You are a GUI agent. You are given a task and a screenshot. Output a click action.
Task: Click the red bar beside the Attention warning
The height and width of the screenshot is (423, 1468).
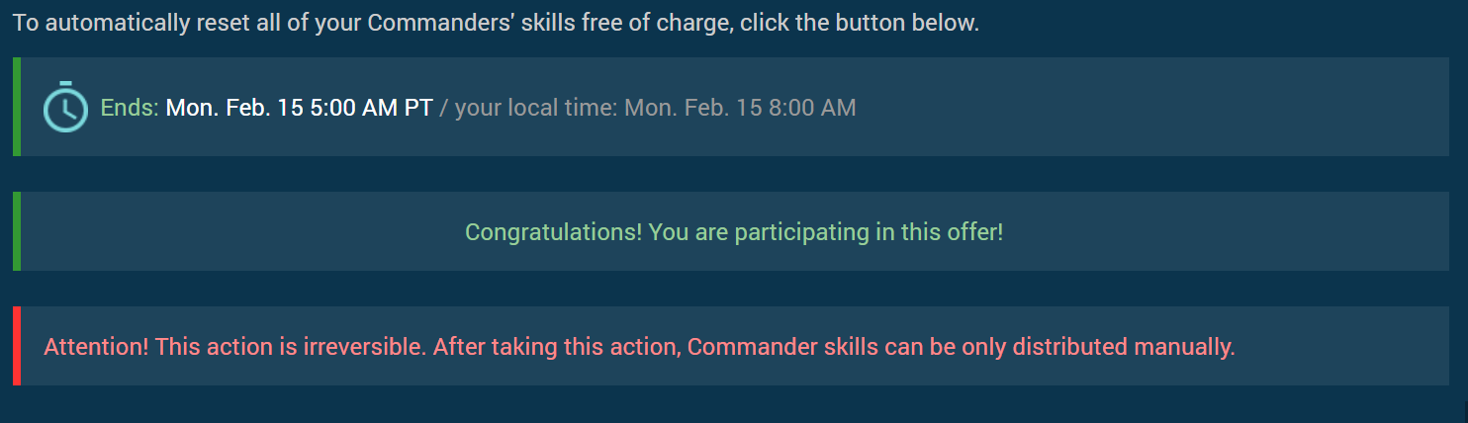[16, 346]
